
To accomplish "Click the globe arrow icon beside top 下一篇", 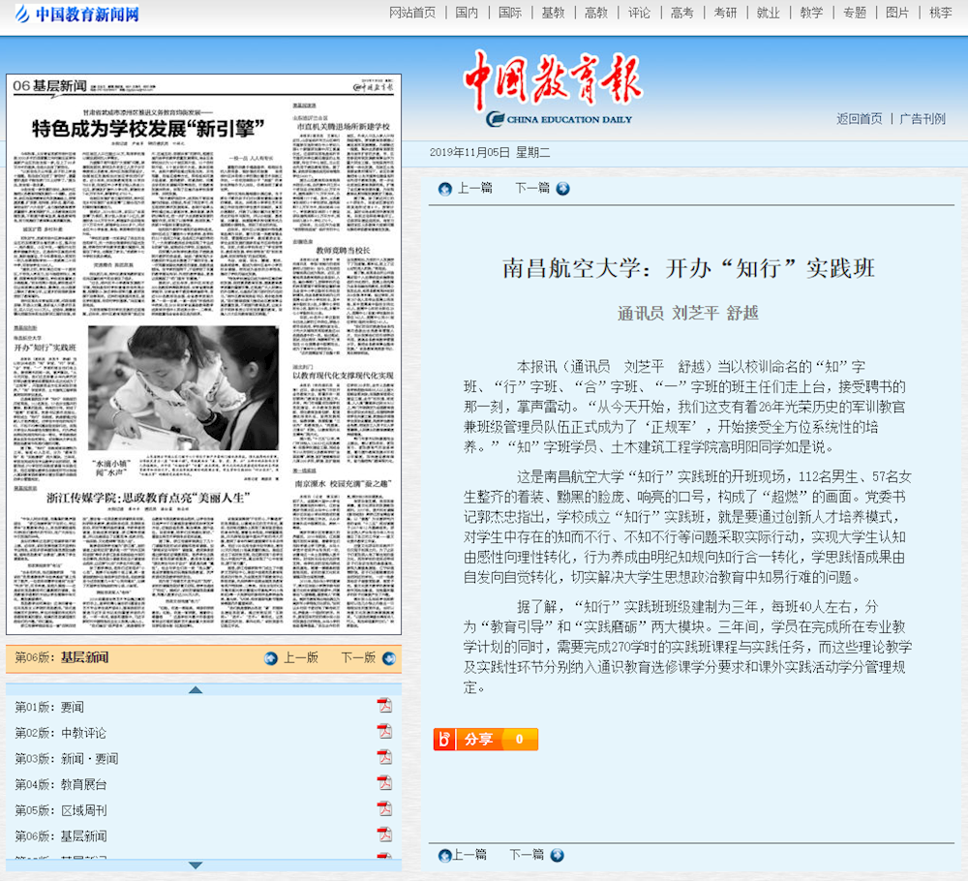I will (x=561, y=189).
